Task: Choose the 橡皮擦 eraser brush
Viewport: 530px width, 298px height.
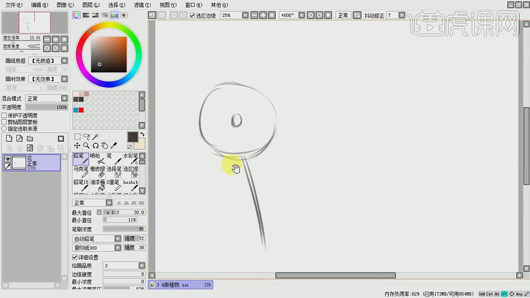Action: [97, 171]
